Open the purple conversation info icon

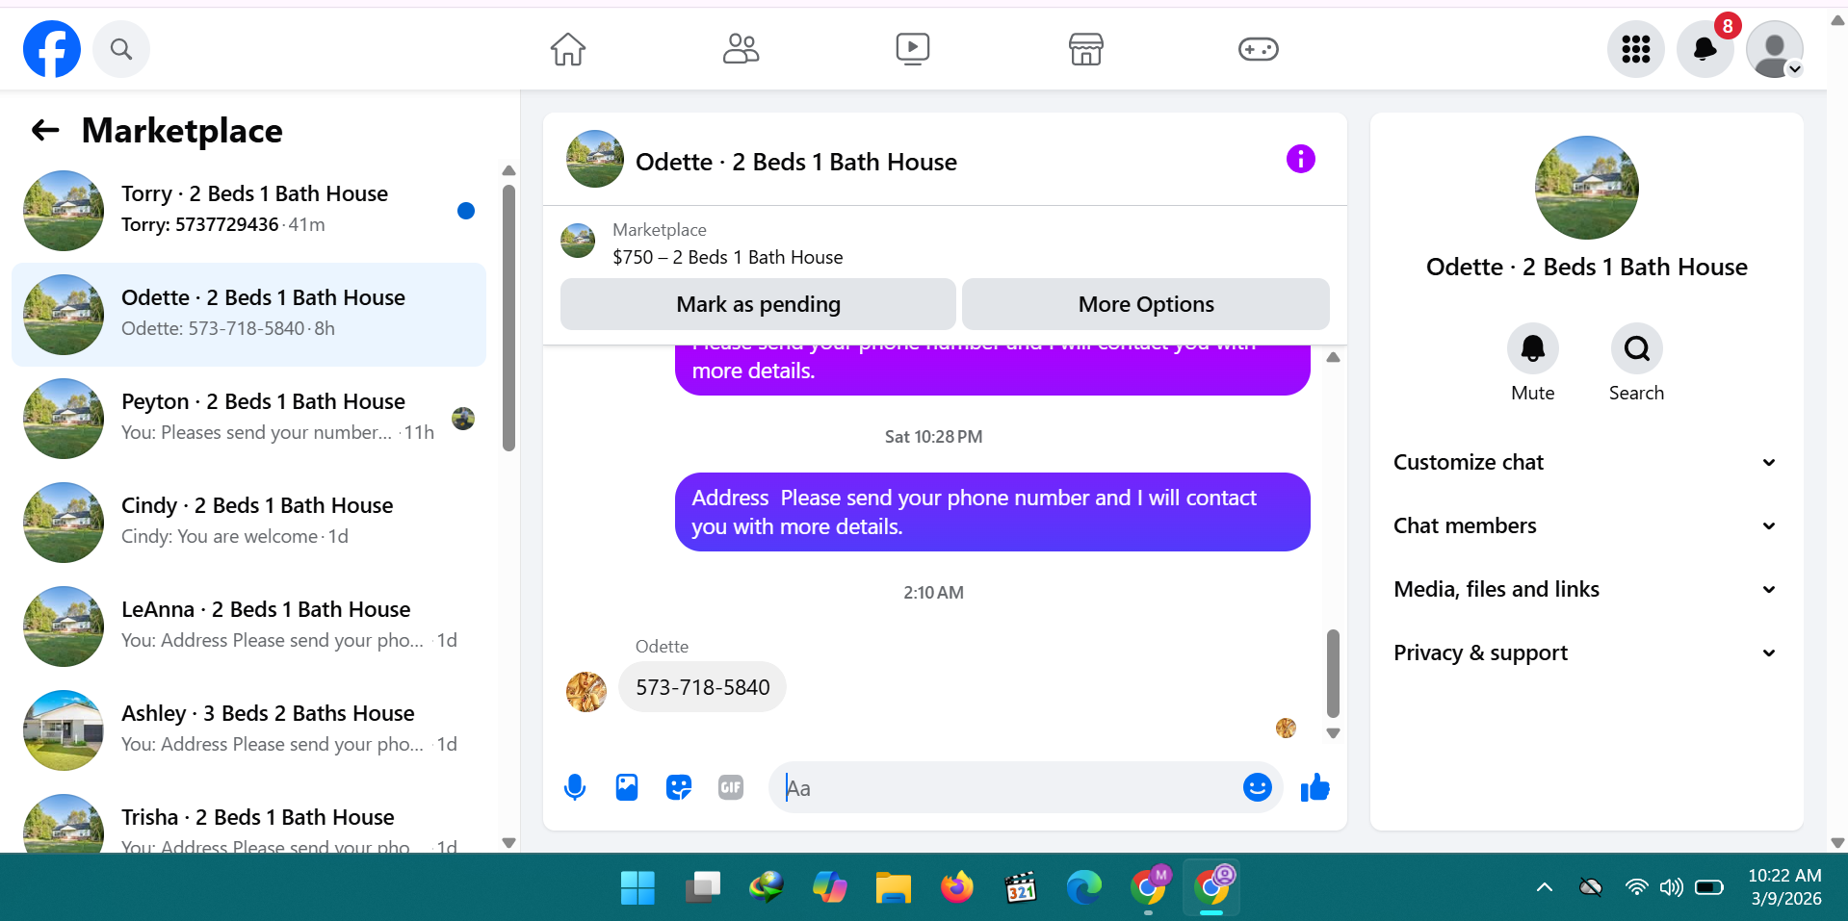pos(1300,159)
